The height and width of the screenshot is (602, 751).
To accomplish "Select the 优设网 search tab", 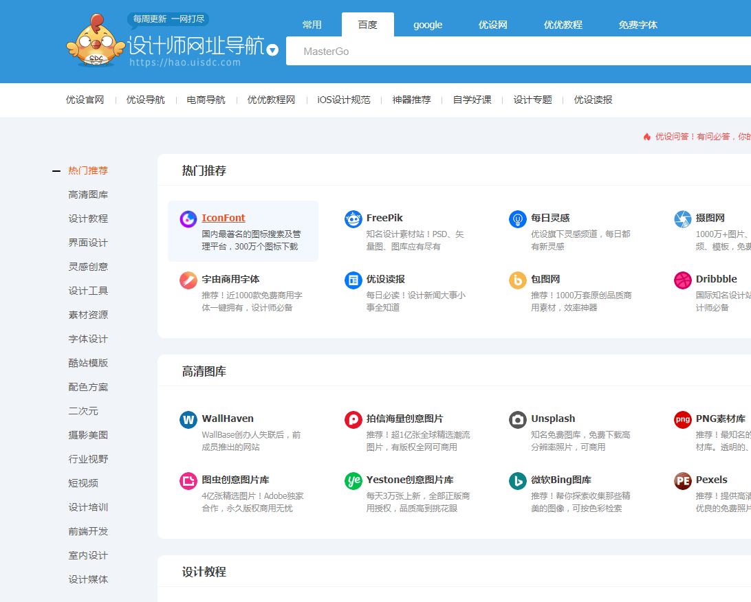I will (493, 25).
